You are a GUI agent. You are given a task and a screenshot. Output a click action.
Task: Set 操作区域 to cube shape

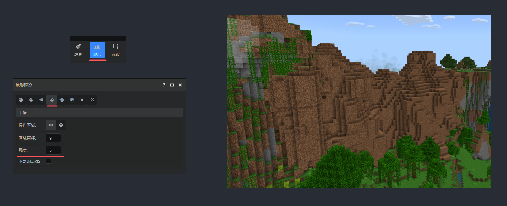pyautogui.click(x=61, y=125)
